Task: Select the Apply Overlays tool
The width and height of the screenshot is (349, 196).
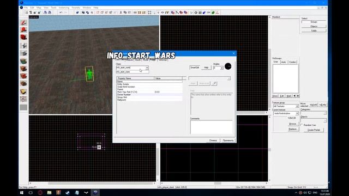Action: [23, 84]
